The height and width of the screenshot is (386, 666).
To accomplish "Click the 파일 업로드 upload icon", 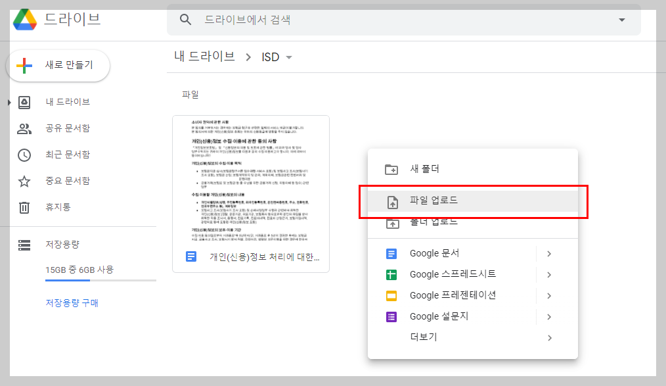I will [391, 201].
